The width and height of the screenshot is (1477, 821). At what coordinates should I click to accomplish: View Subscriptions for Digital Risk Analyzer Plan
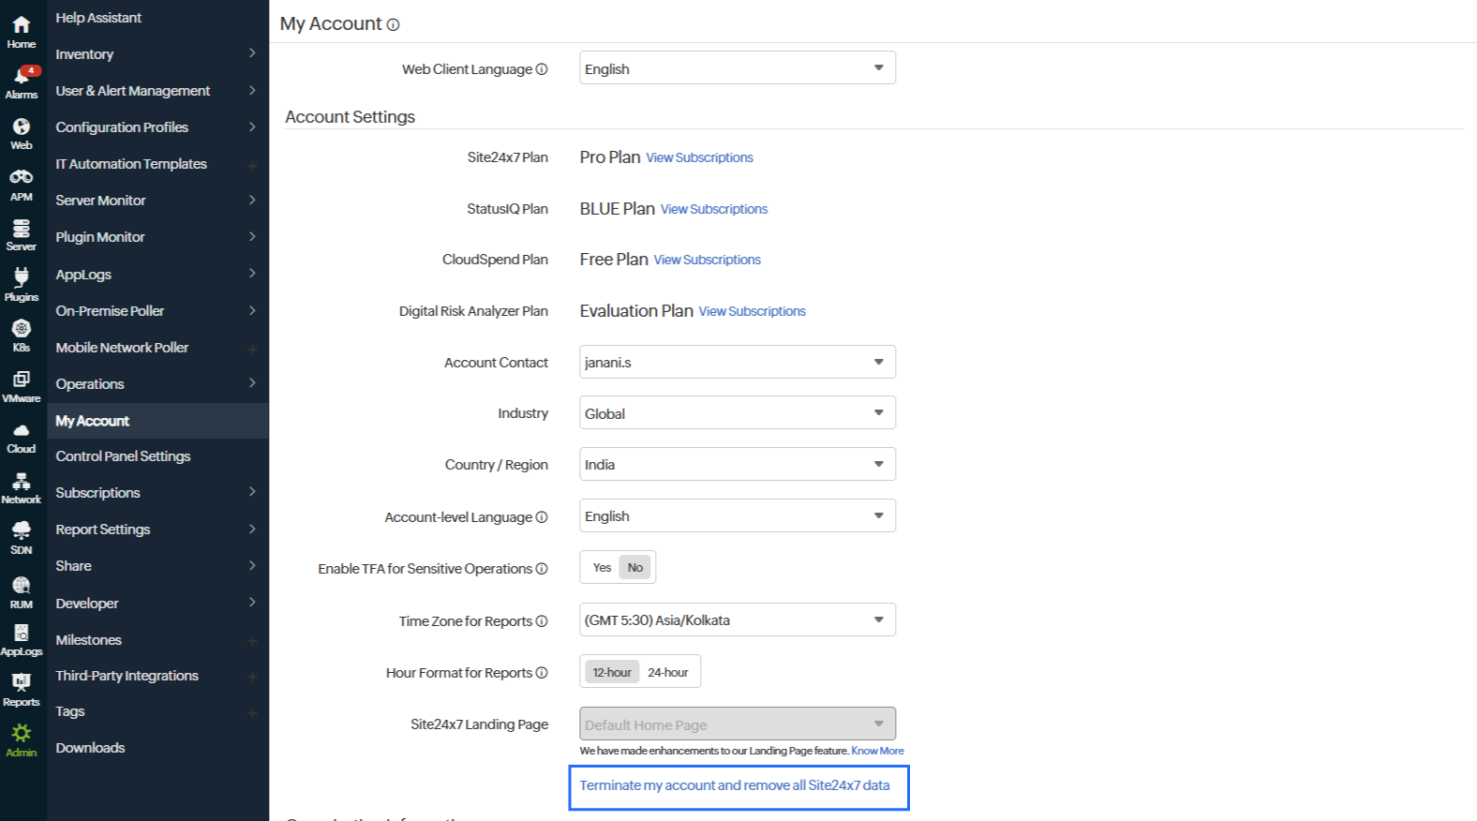(752, 312)
